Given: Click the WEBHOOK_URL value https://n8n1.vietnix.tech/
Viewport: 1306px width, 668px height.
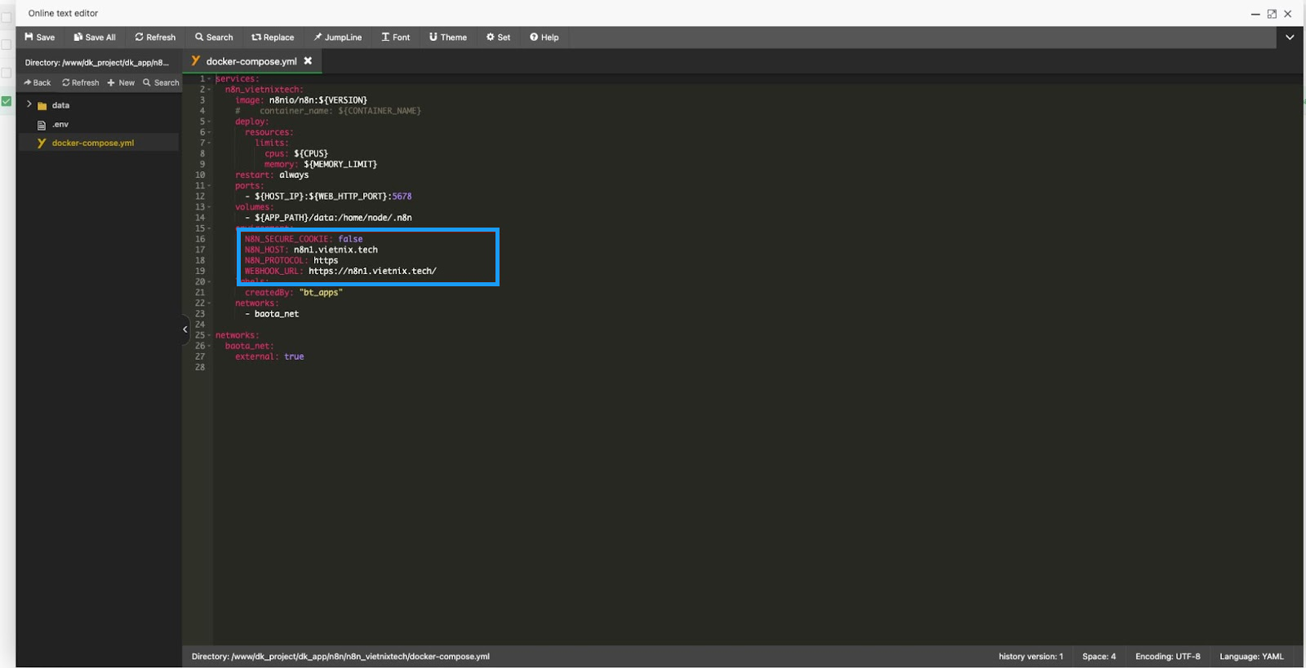Looking at the screenshot, I should coord(372,271).
